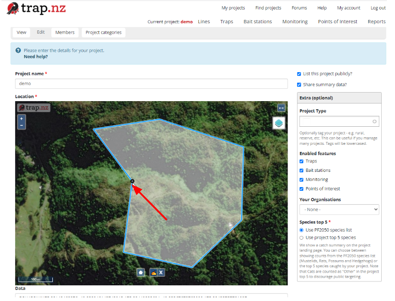Disable the Bait stations feature checkbox
Image resolution: width=395 pixels, height=301 pixels.
pos(301,170)
